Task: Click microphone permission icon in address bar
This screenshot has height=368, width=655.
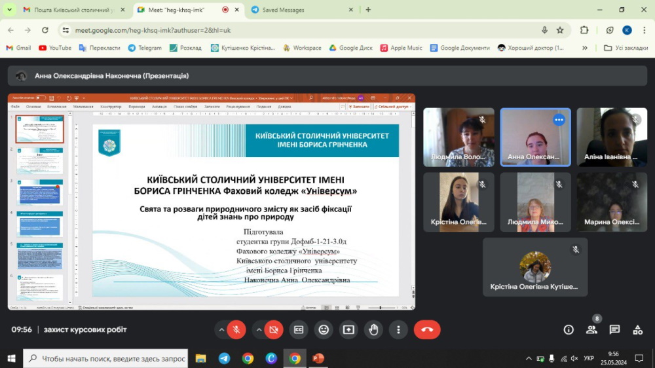Action: point(544,30)
